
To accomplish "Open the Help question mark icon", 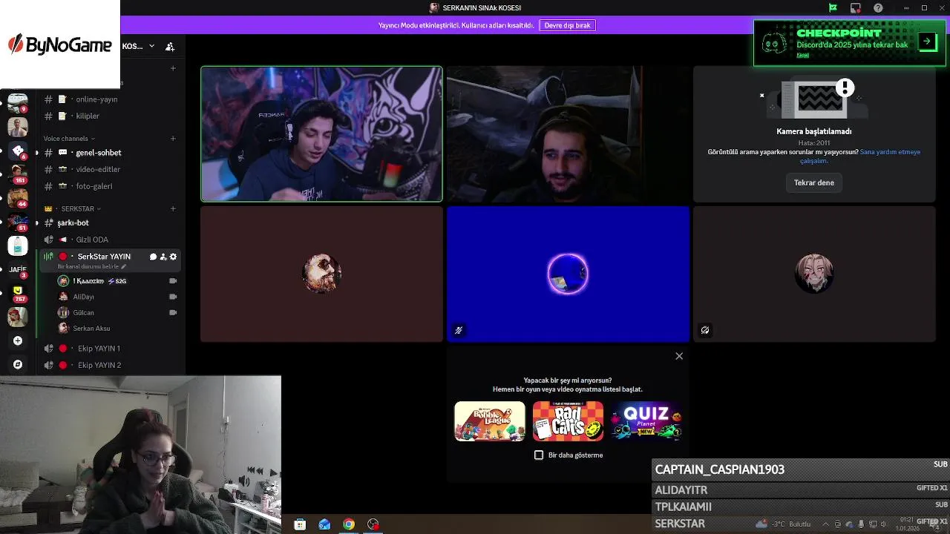I will point(879,8).
